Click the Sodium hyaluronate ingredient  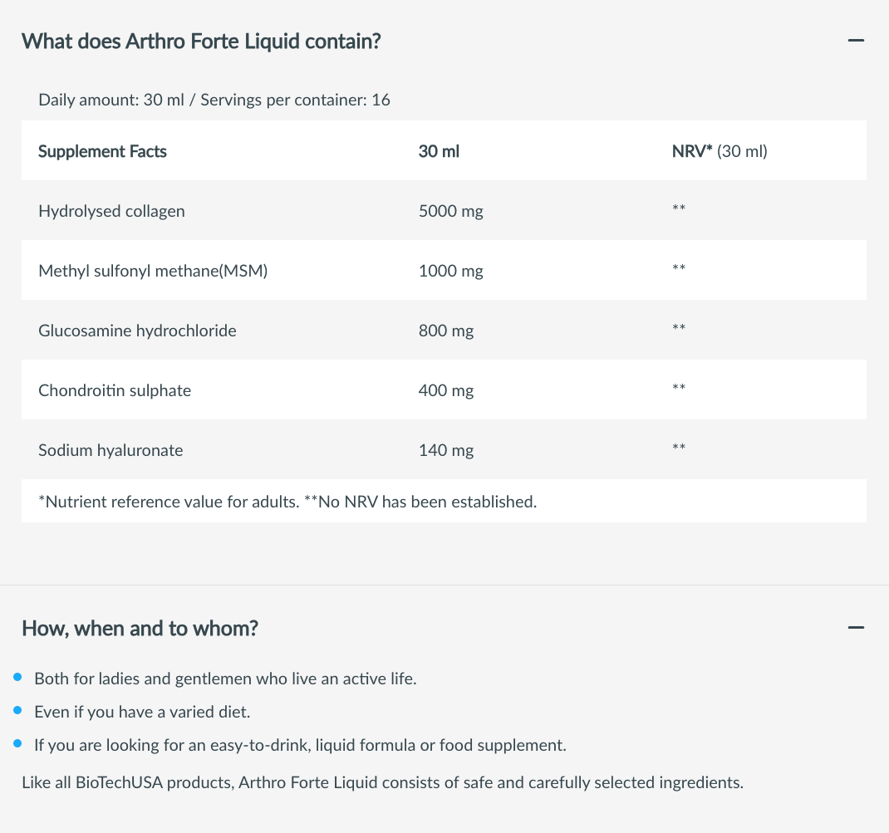(111, 450)
